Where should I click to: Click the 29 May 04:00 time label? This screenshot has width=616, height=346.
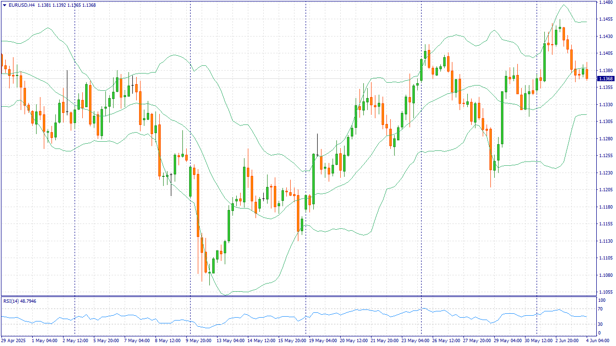[508, 340]
